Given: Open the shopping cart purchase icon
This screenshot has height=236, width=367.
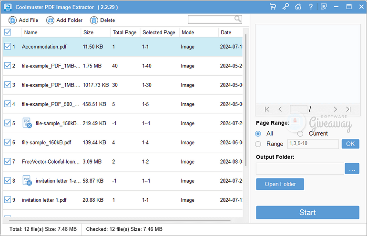Looking at the screenshot, I should tap(273, 7).
